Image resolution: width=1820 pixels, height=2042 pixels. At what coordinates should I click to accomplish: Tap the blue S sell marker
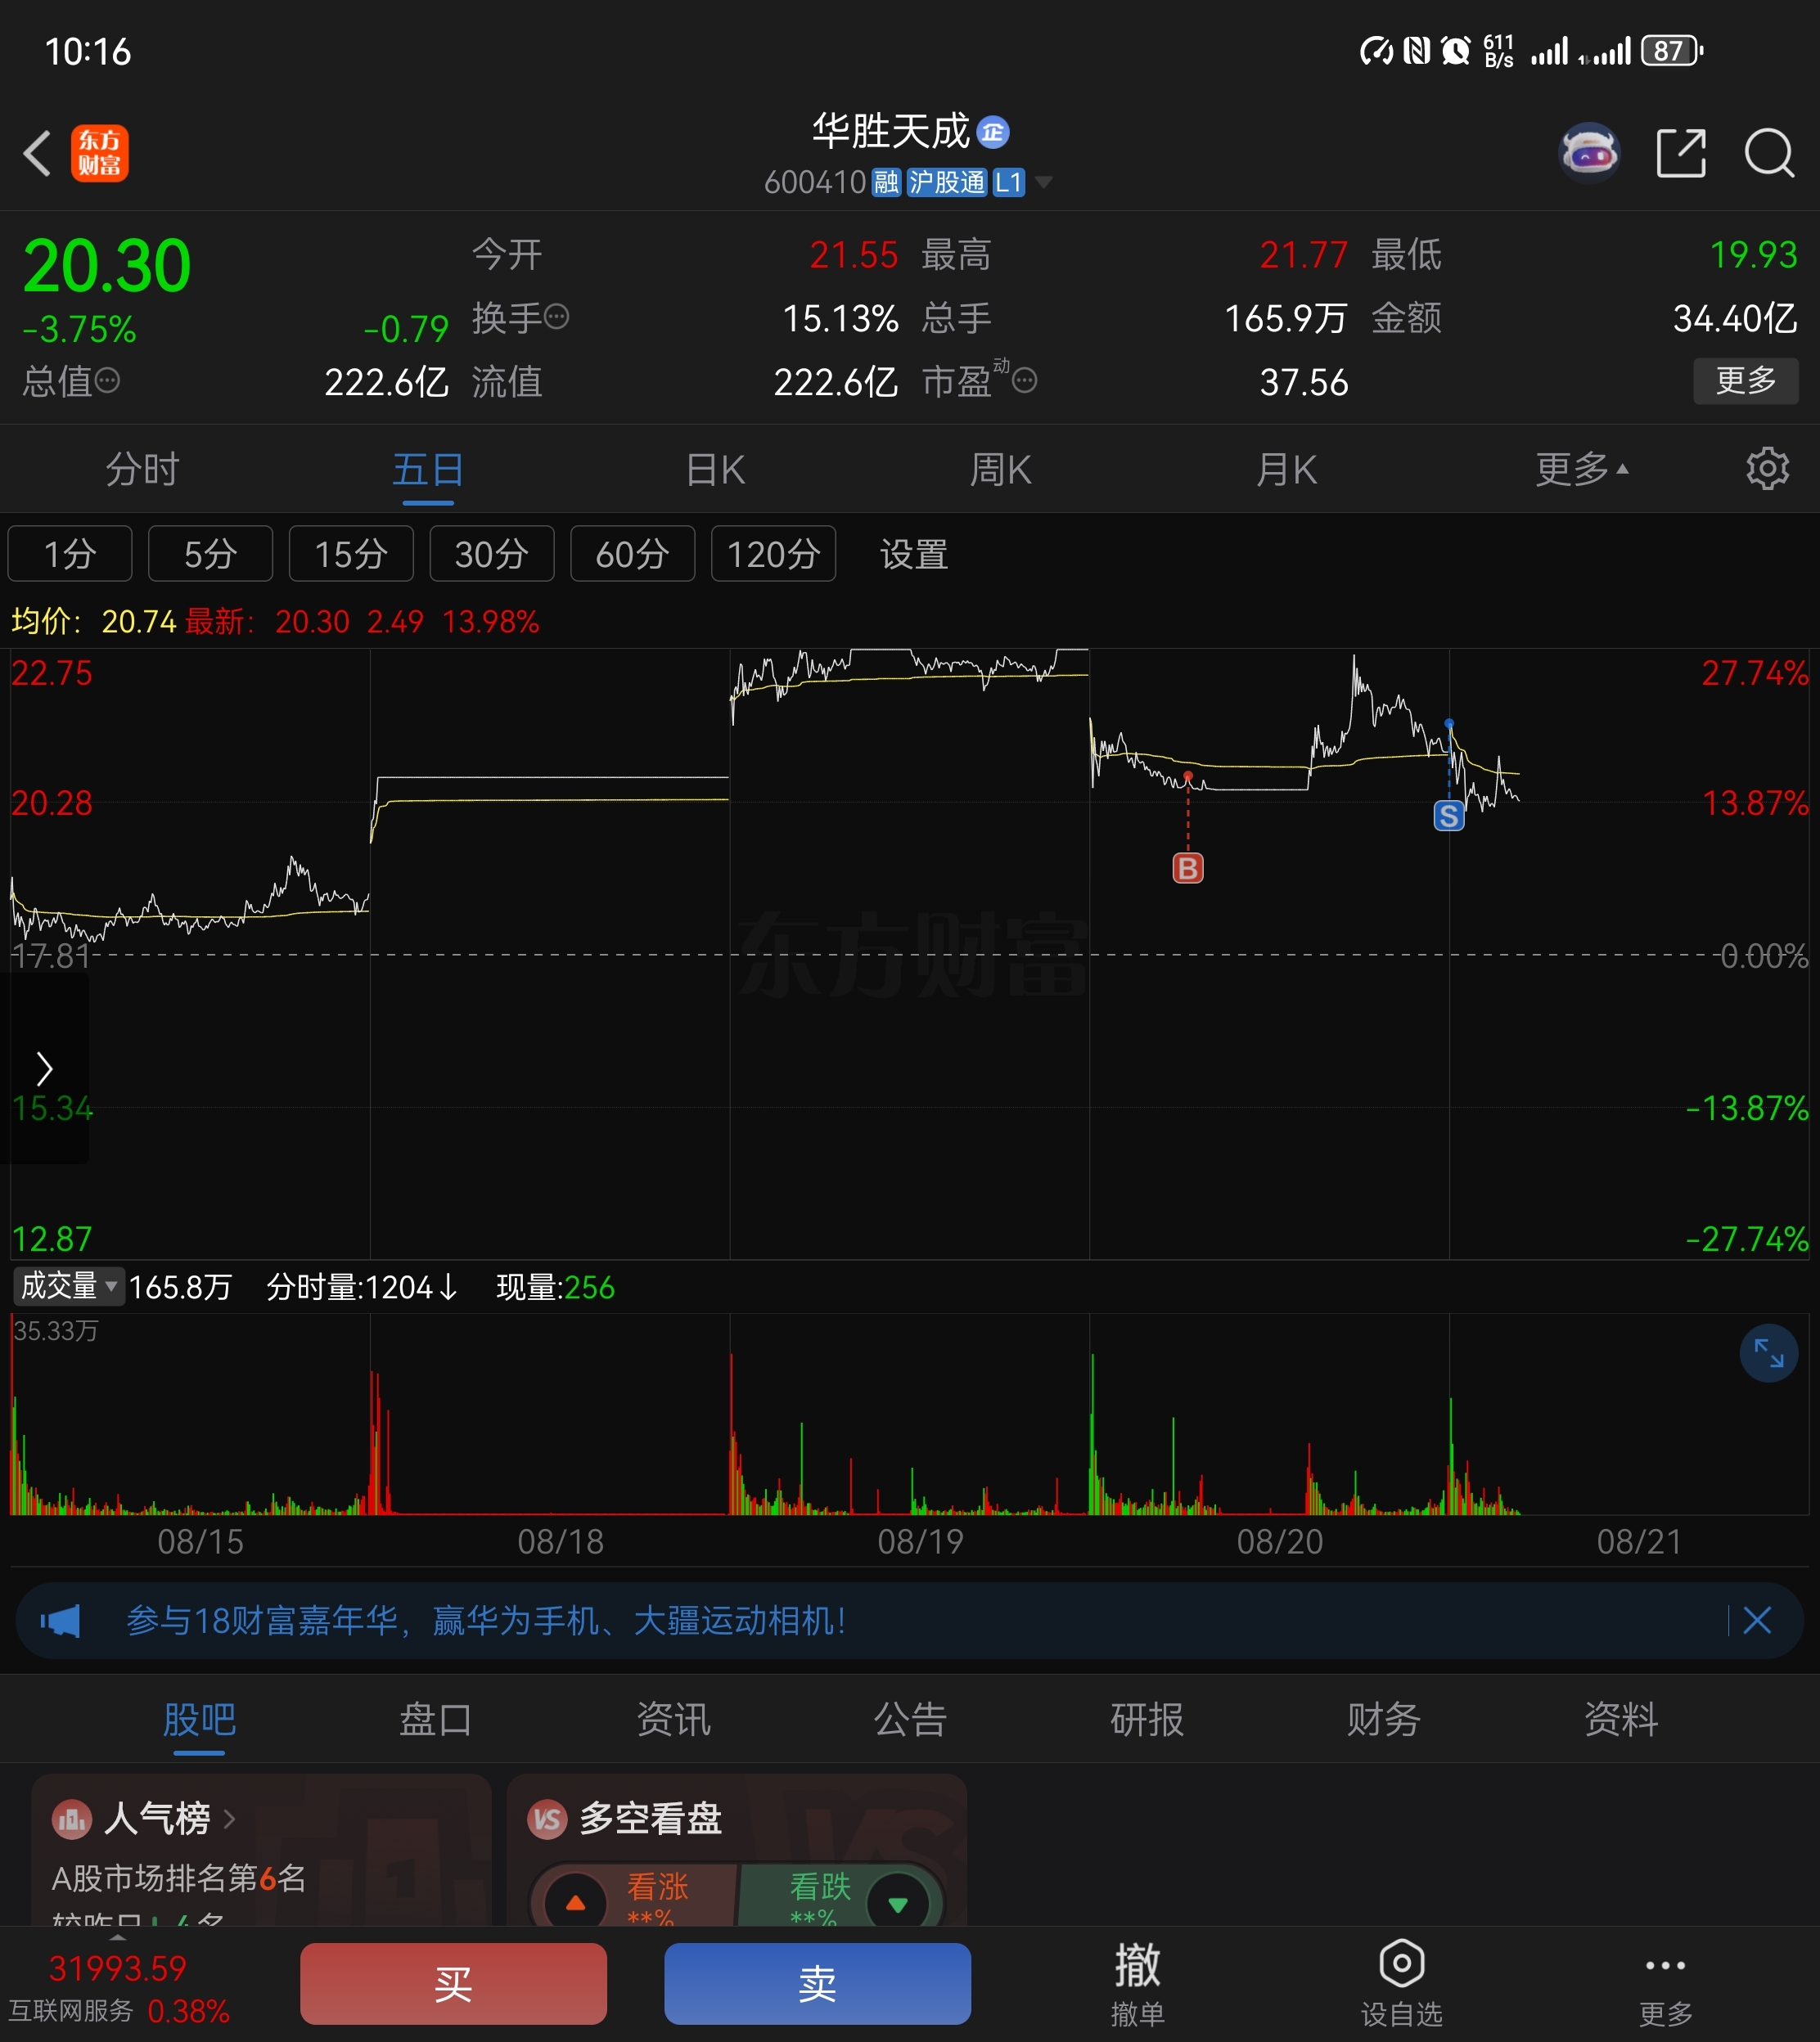coord(1449,816)
